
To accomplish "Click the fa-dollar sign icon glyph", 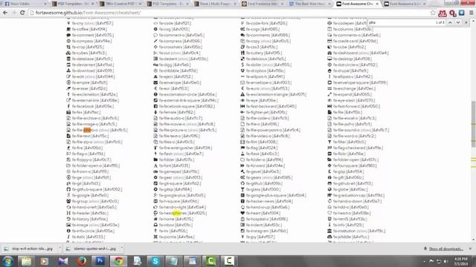I will click(x=242, y=65).
